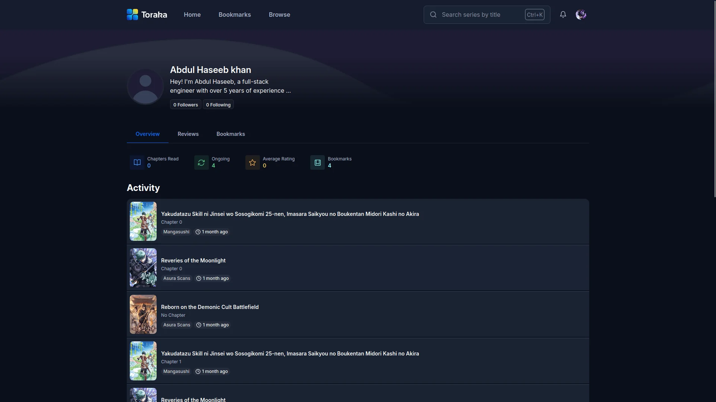Image resolution: width=716 pixels, height=402 pixels.
Task: Click the Toraka logo icon
Action: (x=132, y=15)
